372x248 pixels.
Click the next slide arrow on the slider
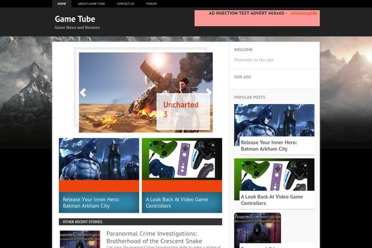click(208, 92)
